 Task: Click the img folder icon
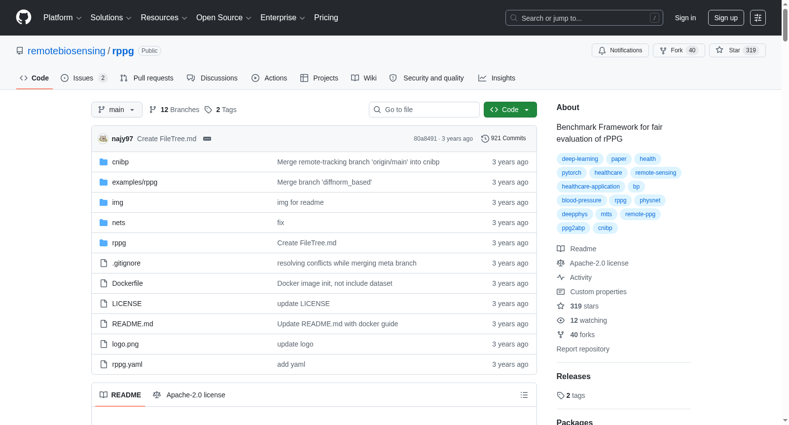click(x=104, y=202)
